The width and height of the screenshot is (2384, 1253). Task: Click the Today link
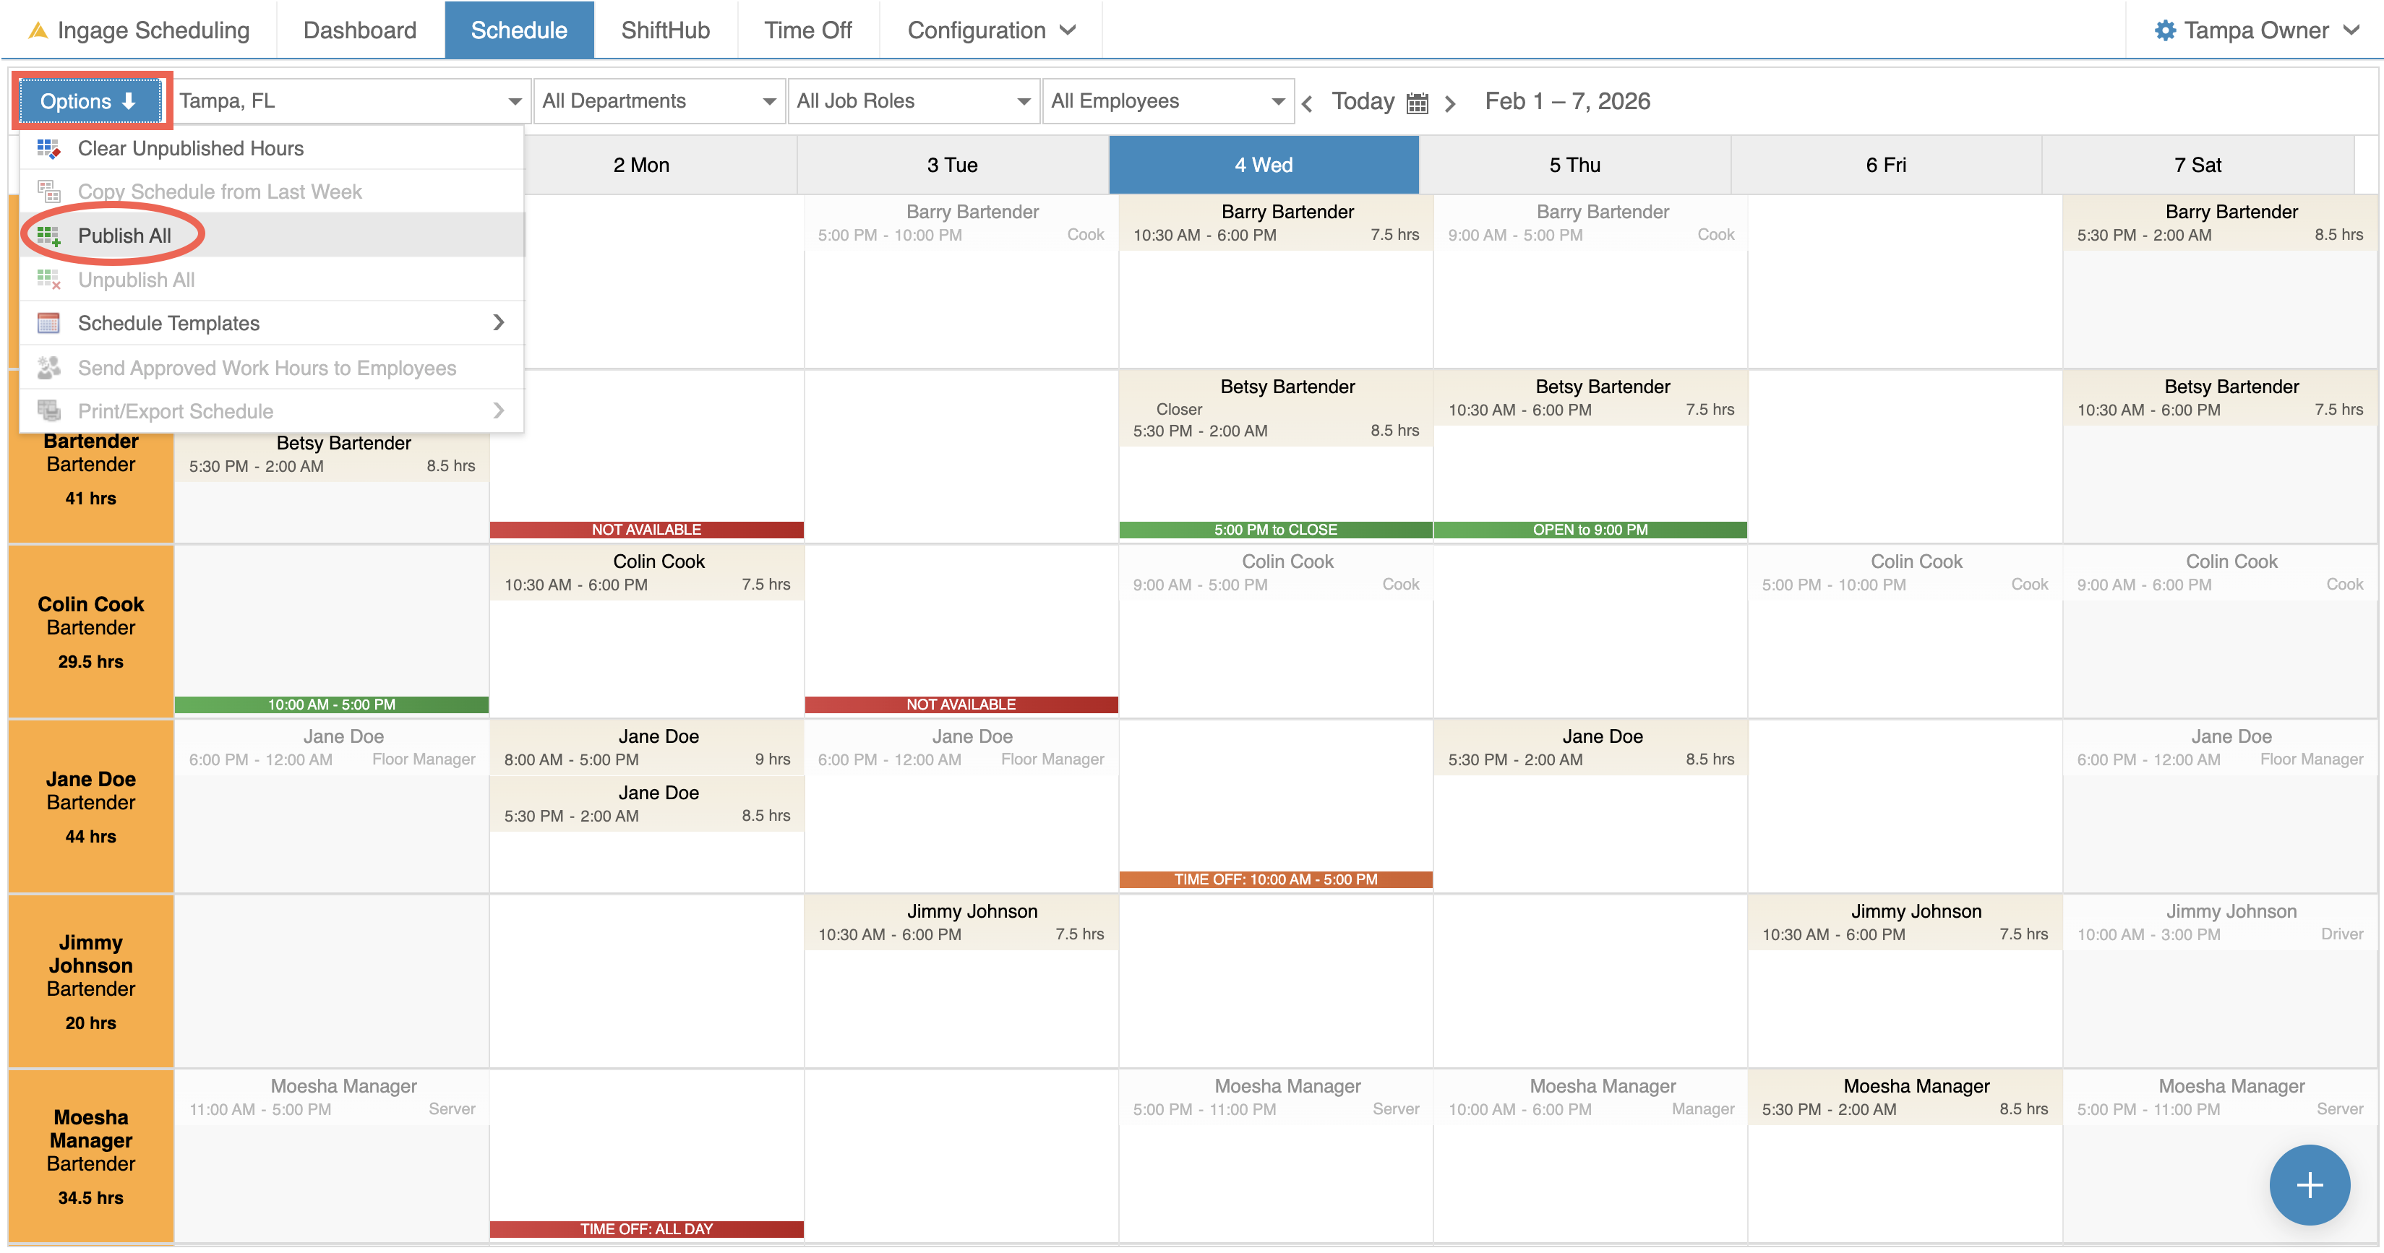(x=1363, y=101)
